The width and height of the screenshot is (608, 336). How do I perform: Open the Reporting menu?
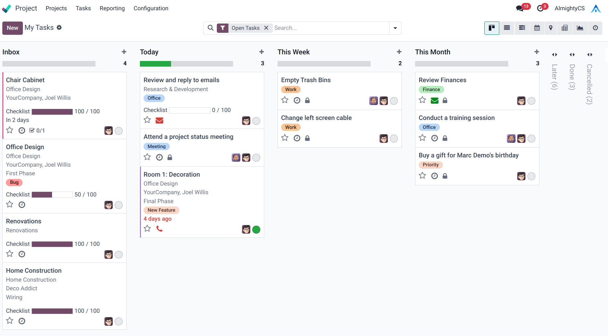pyautogui.click(x=112, y=8)
